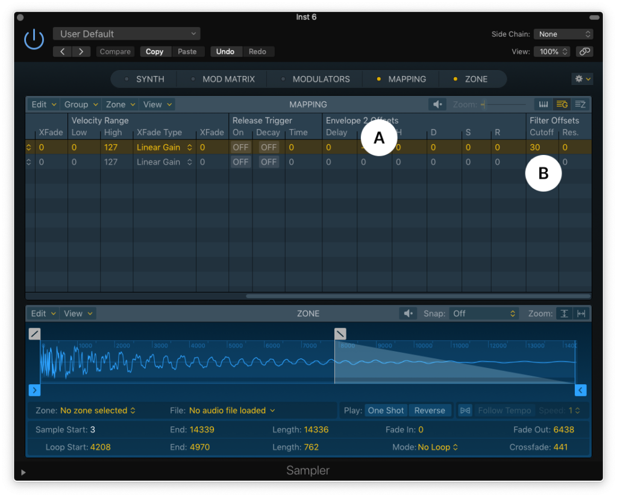Toggle Follow Tempo
This screenshot has height=497, width=617.
click(x=504, y=410)
